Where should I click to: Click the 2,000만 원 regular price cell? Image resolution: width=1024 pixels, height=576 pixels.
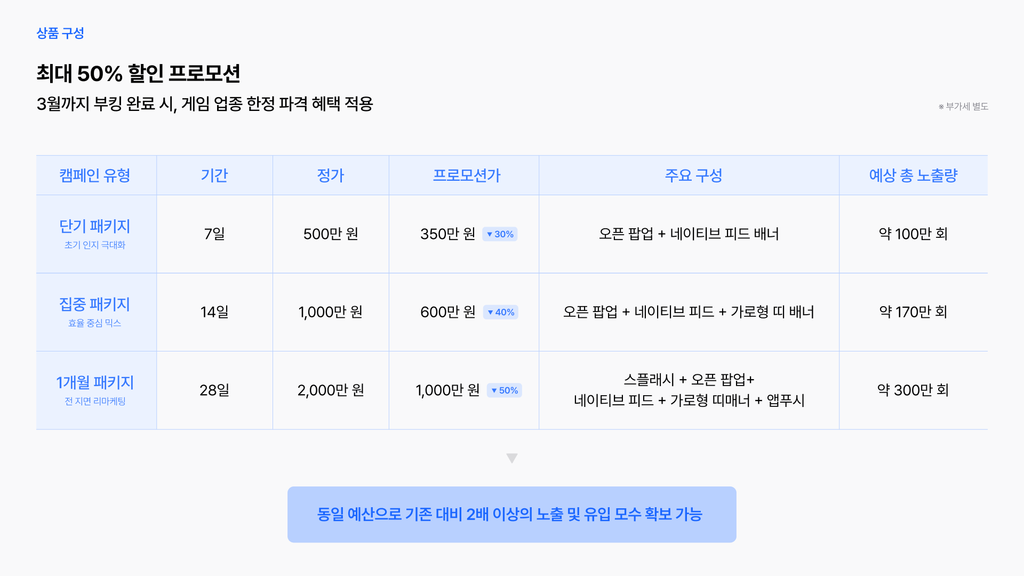coord(331,390)
